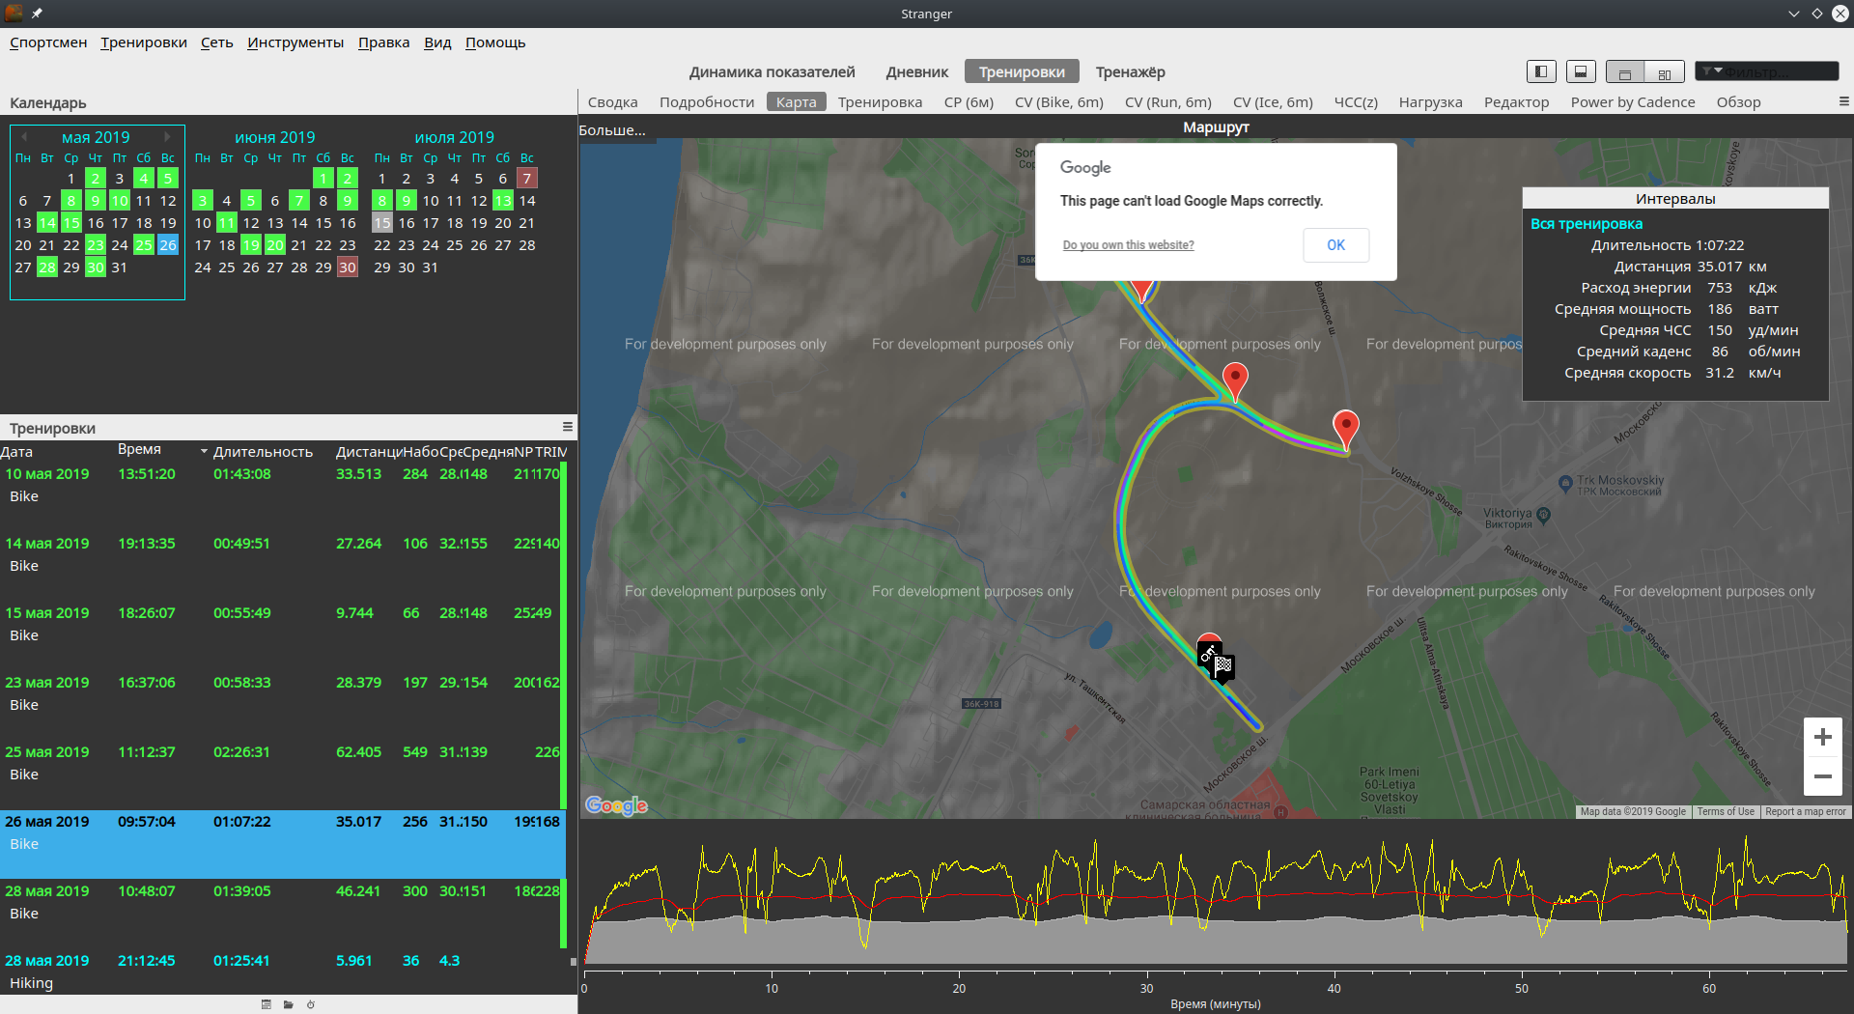Open the Инструменты menu
Image resolution: width=1854 pixels, height=1014 pixels.
295,42
